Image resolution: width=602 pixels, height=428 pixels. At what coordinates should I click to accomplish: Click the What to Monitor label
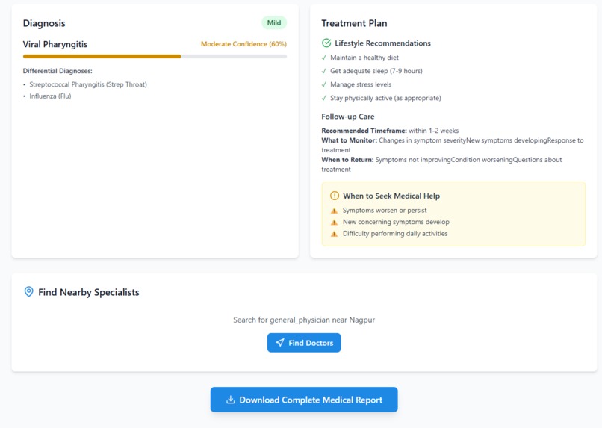(350, 140)
